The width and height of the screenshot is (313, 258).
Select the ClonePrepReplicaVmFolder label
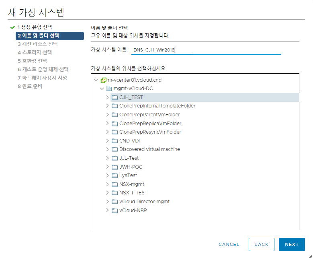(150, 124)
